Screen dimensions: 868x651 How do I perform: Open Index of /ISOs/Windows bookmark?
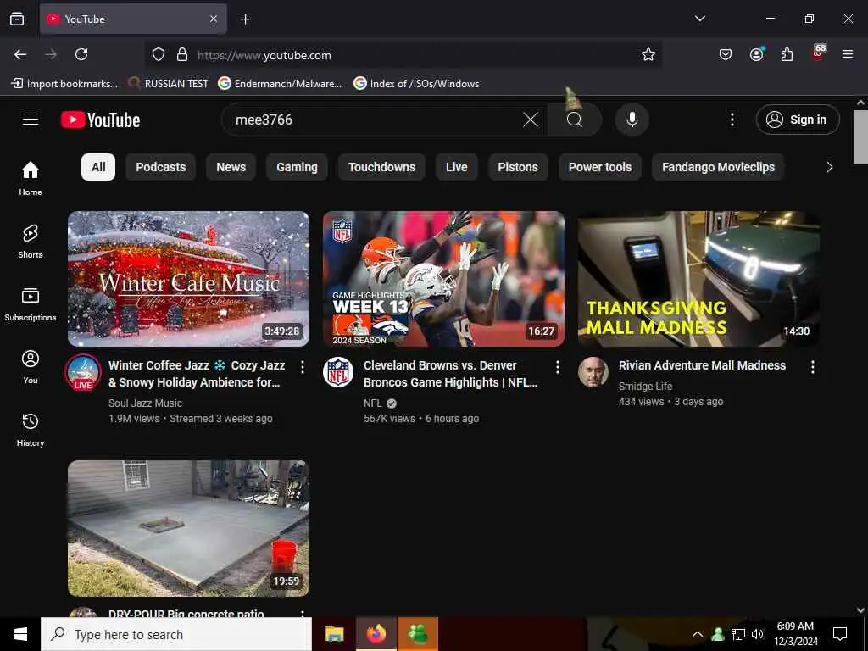tap(416, 84)
